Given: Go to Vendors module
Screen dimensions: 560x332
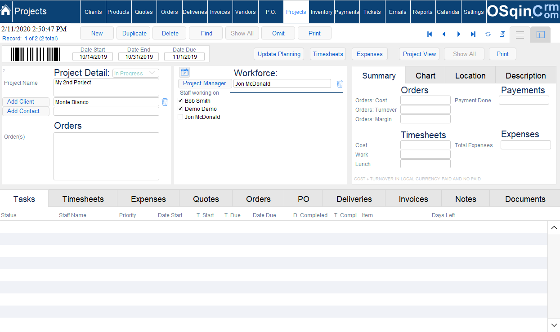Looking at the screenshot, I should pyautogui.click(x=246, y=12).
